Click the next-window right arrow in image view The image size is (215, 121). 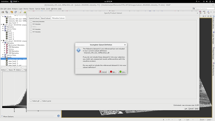pyautogui.click(x=206, y=16)
